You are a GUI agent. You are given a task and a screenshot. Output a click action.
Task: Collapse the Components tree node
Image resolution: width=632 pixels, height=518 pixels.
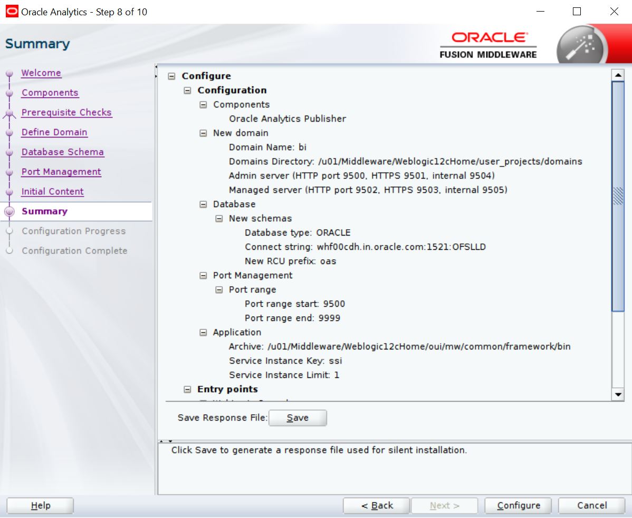(203, 105)
